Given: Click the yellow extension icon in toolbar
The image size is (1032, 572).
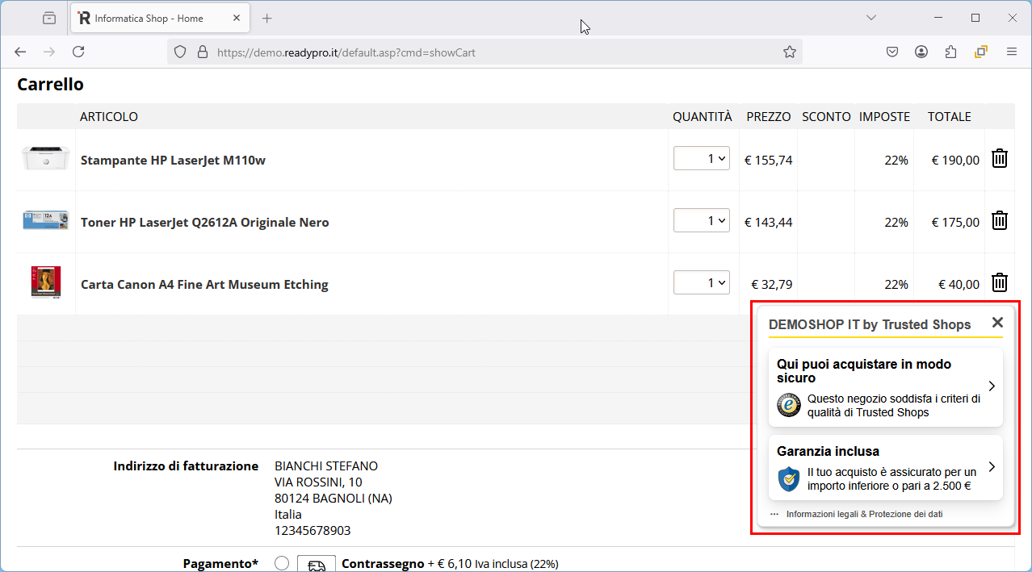Looking at the screenshot, I should point(981,52).
